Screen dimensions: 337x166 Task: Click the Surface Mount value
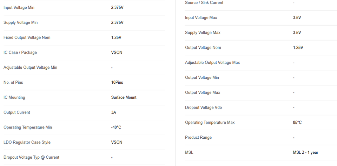tap(124, 97)
